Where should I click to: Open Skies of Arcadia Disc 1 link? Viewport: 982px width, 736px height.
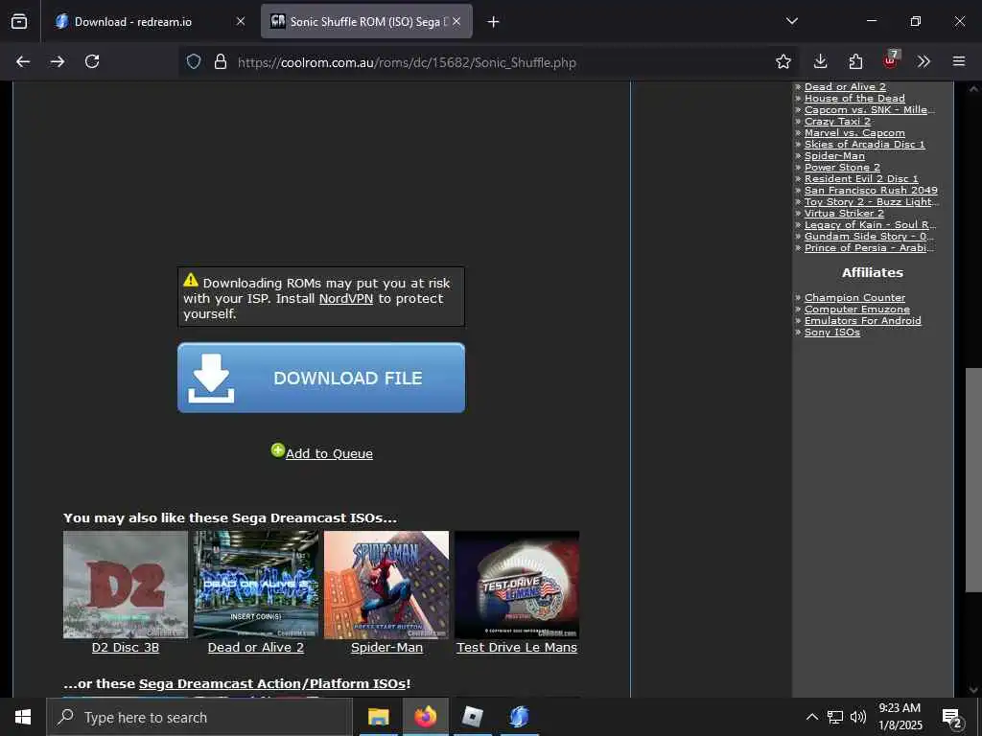click(864, 144)
